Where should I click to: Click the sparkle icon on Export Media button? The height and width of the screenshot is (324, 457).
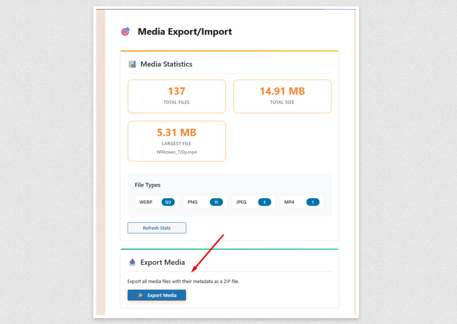tap(140, 295)
